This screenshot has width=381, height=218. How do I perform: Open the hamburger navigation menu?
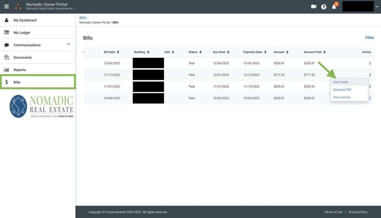click(6, 6)
